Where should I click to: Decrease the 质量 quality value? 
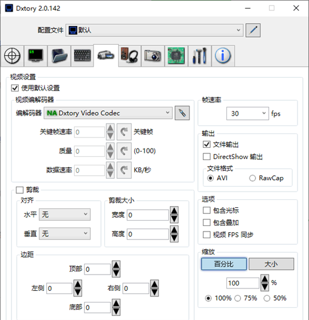(110, 155)
